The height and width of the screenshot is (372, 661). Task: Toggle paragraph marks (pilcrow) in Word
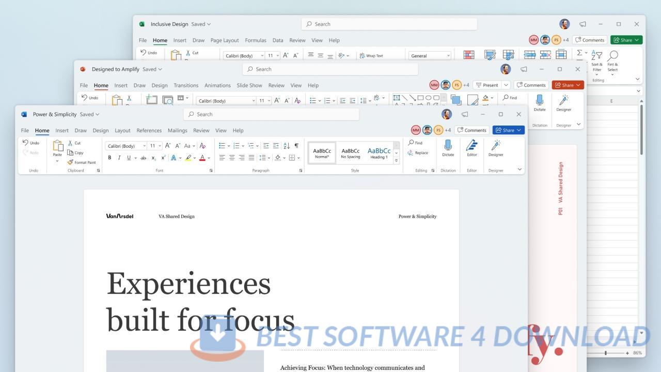click(296, 146)
